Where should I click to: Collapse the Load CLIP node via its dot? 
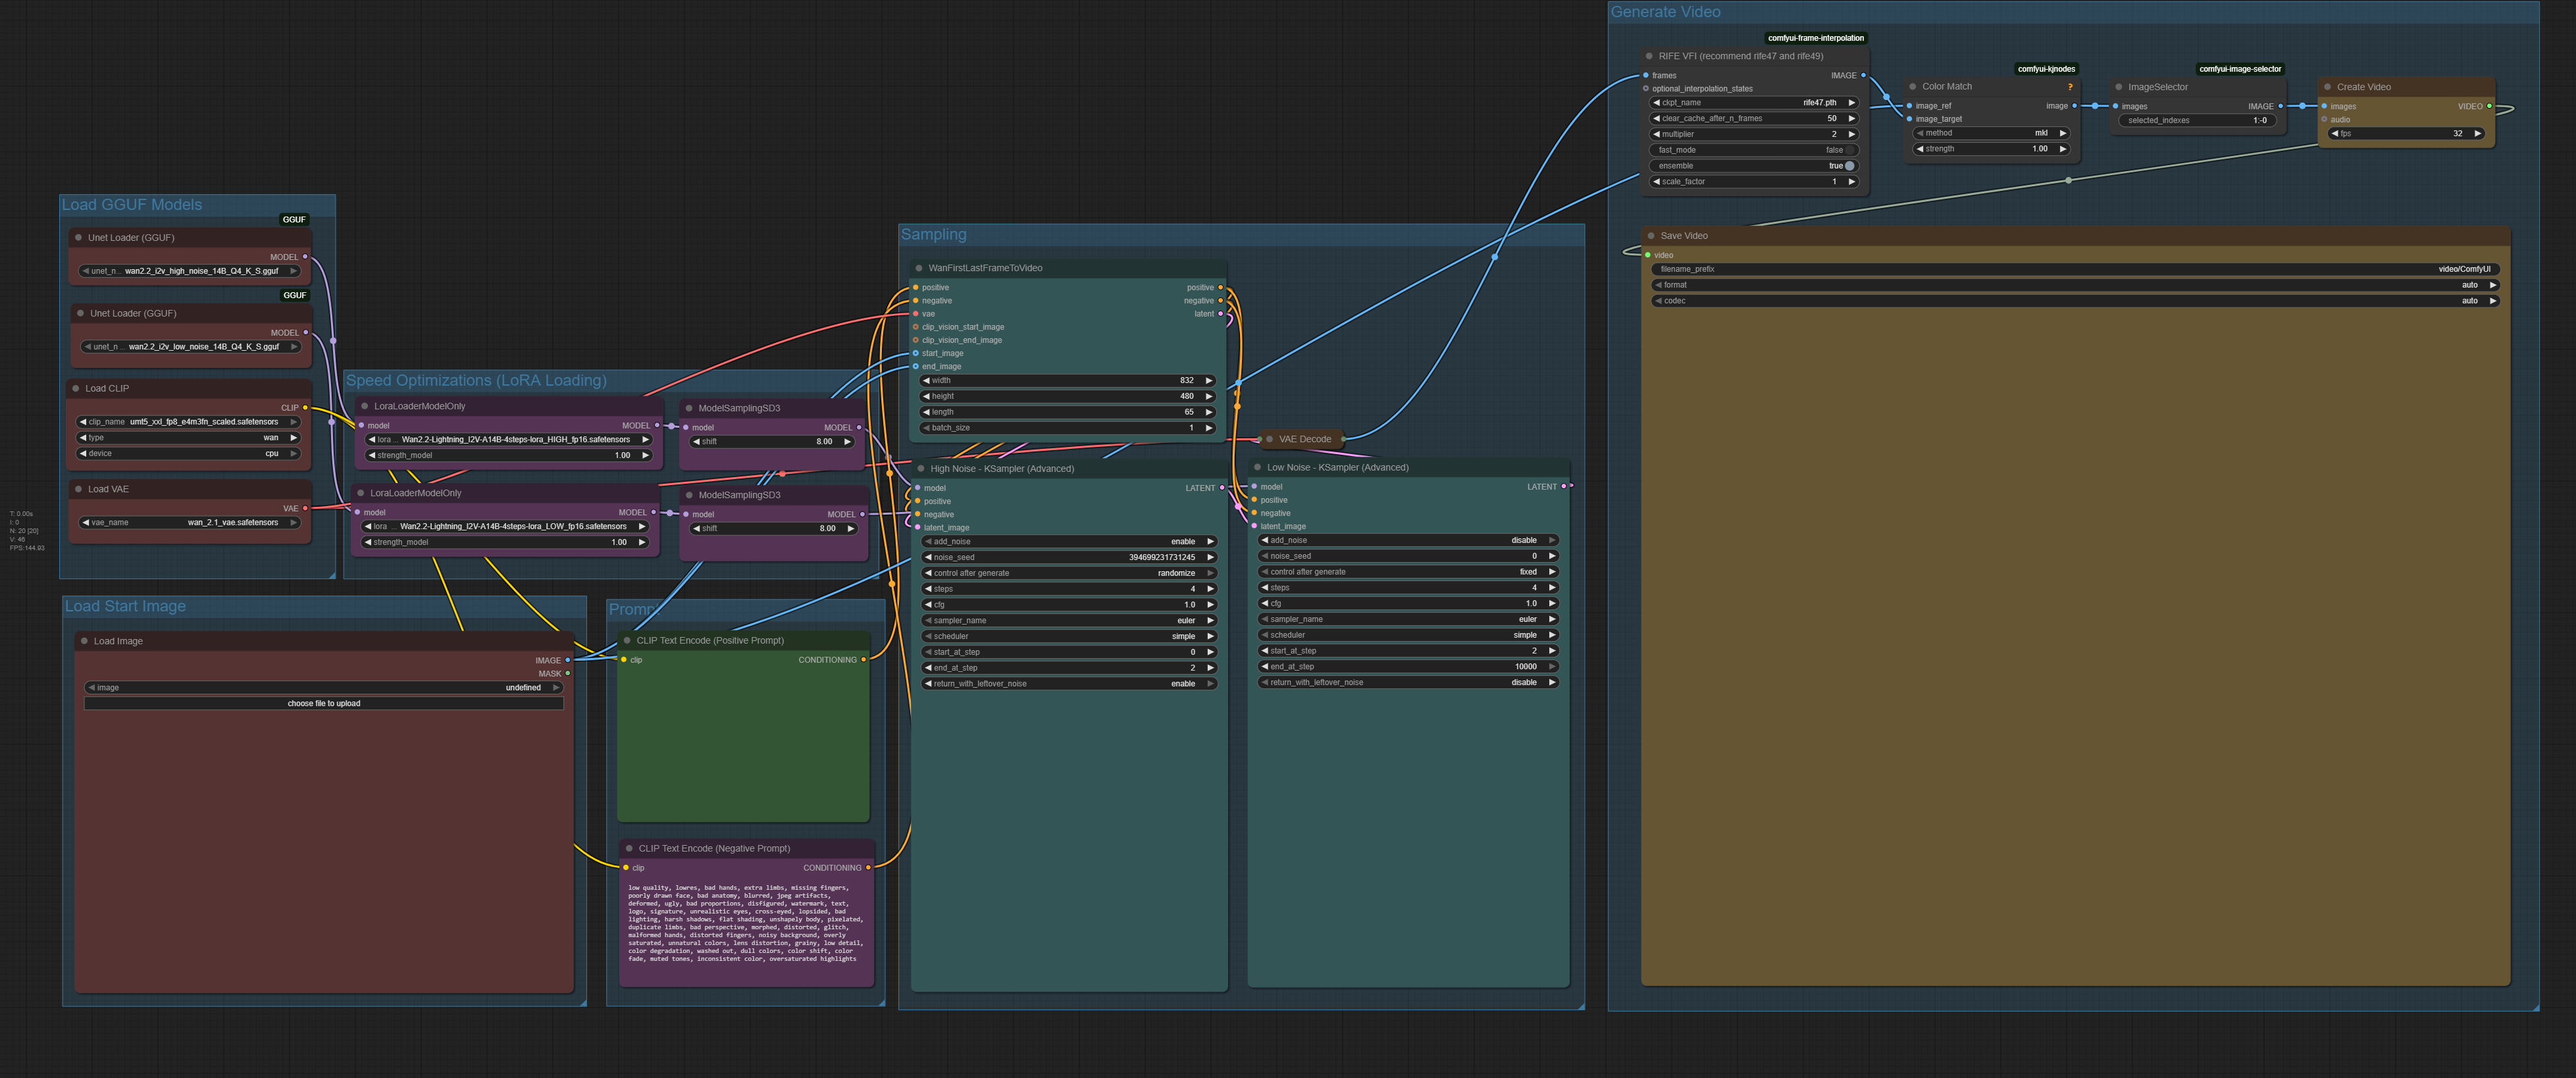pyautogui.click(x=76, y=388)
